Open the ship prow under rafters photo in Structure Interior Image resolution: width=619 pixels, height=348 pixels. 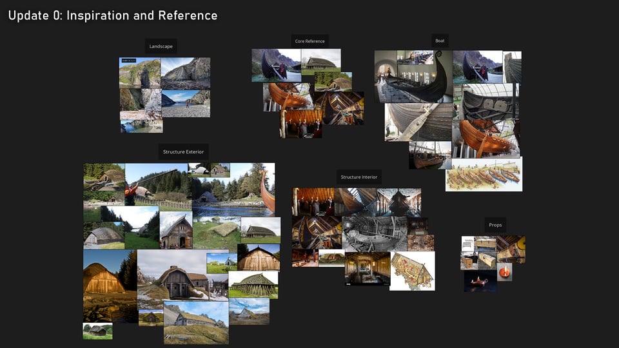tap(399, 202)
